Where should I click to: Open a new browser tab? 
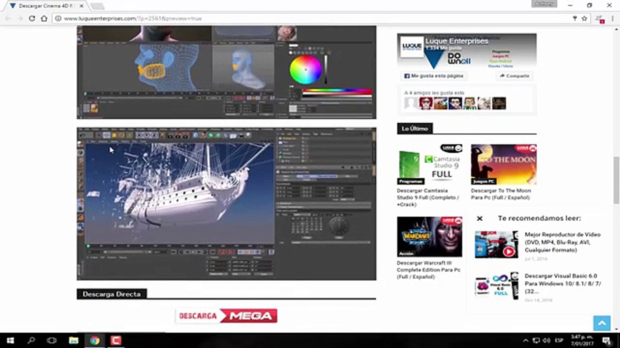[x=97, y=6]
